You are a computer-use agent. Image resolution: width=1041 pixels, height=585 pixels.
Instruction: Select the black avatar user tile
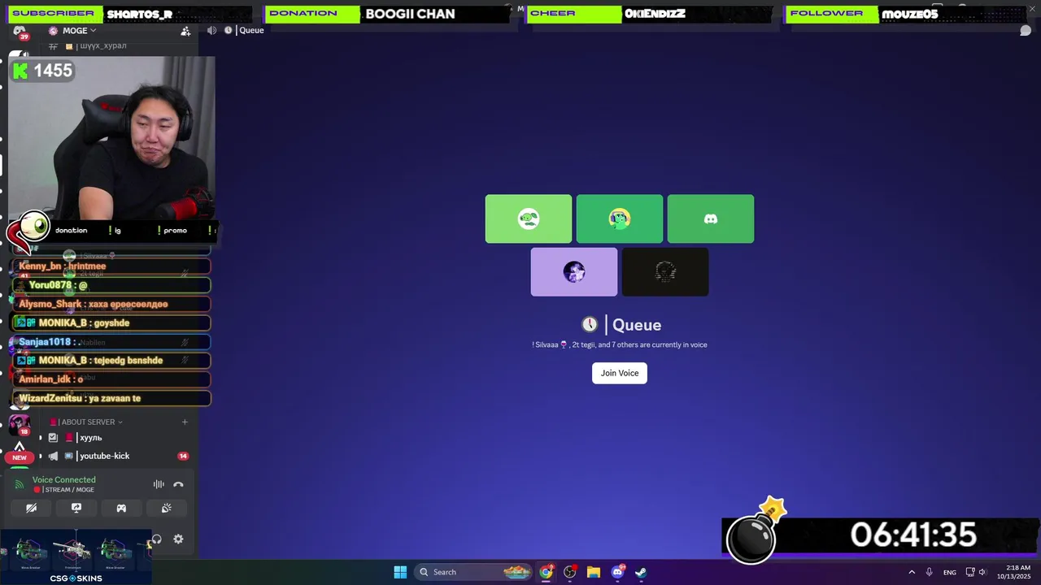(665, 272)
